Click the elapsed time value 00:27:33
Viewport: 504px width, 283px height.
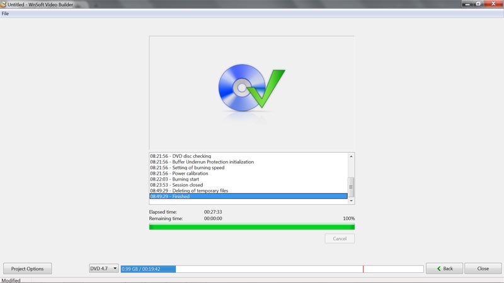tap(213, 212)
